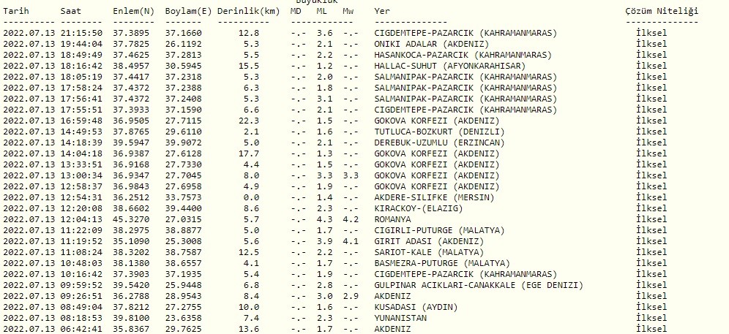
Task: Click the ONIKI ADALAR (AKDENIZ) location
Action: coord(427,44)
